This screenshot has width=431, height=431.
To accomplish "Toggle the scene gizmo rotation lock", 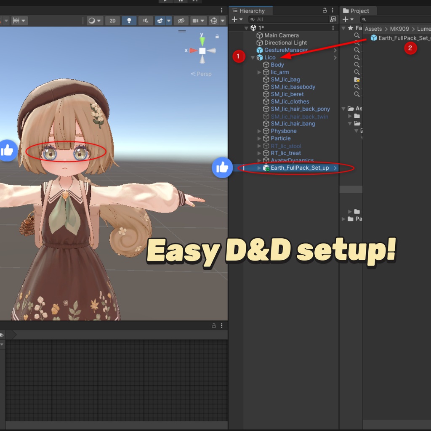I will click(x=217, y=36).
